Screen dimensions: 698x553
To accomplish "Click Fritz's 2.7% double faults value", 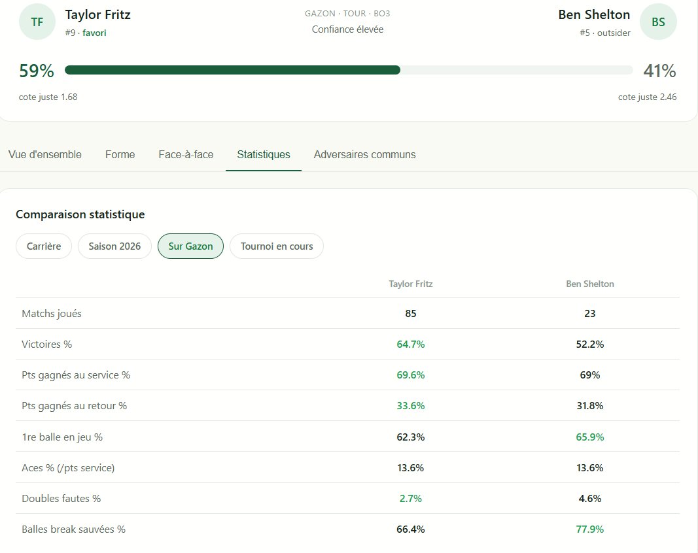I will (x=410, y=498).
